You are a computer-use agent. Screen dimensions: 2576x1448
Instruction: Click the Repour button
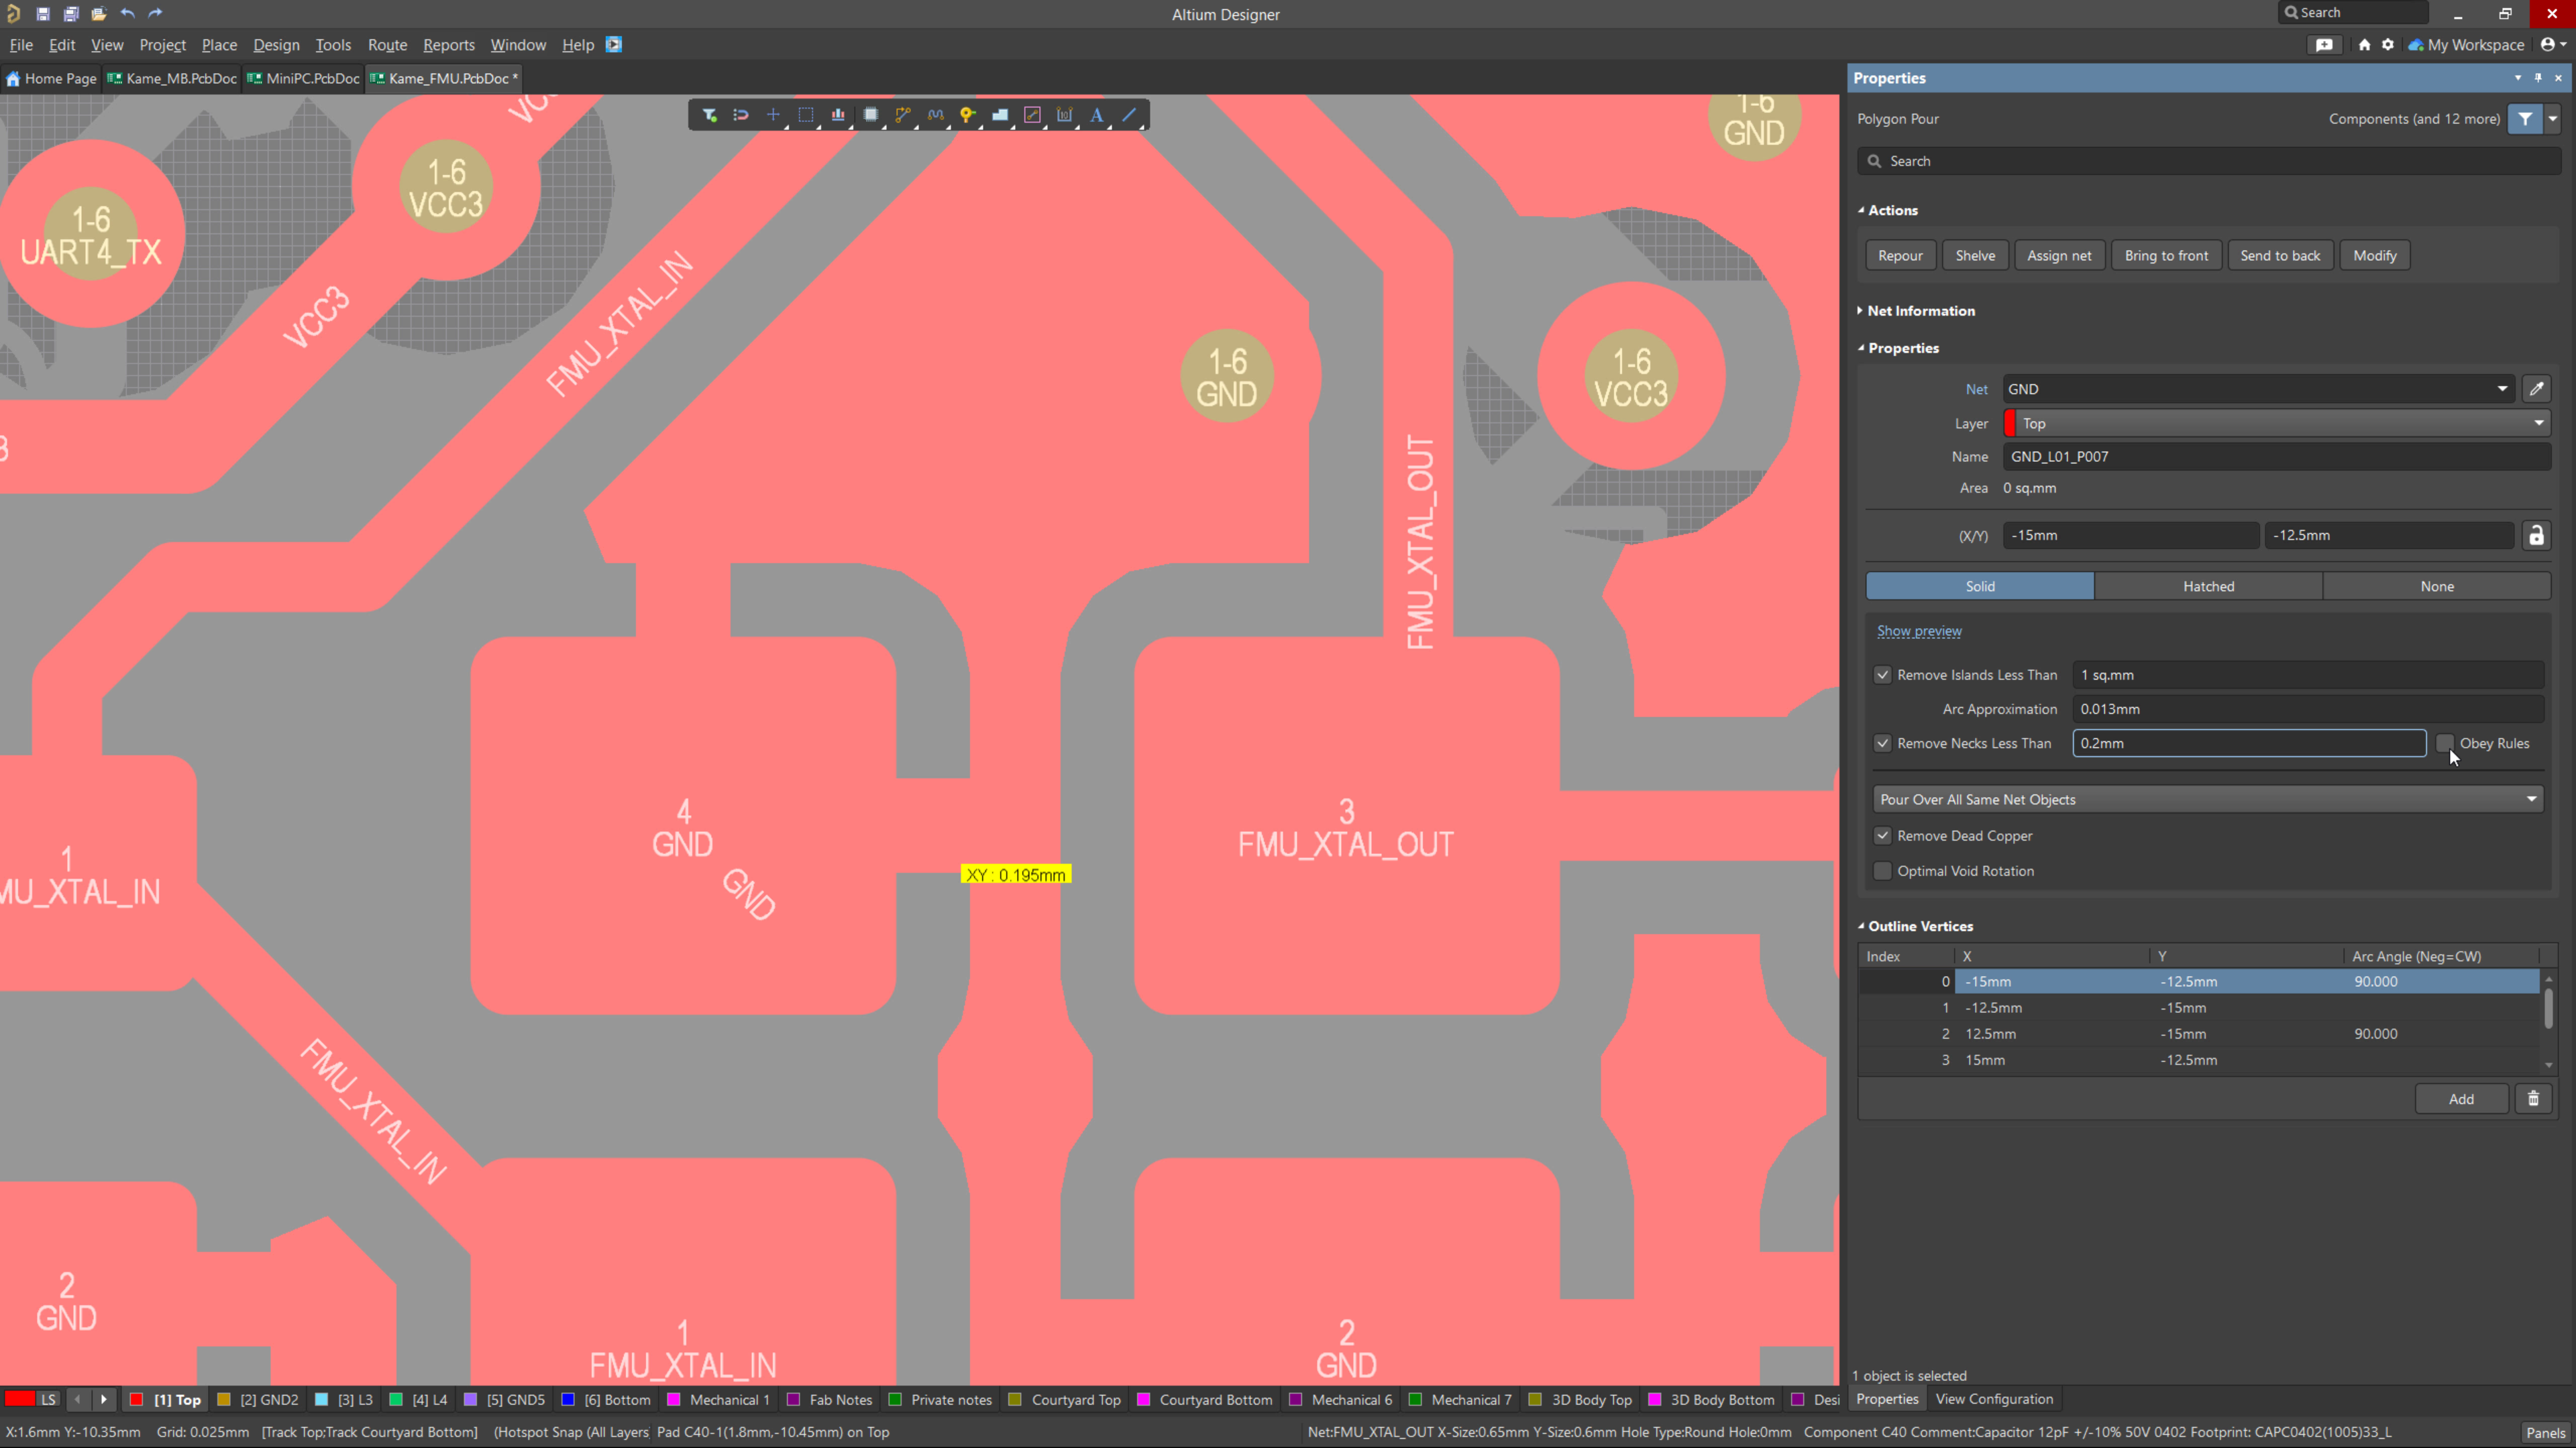tap(1899, 256)
